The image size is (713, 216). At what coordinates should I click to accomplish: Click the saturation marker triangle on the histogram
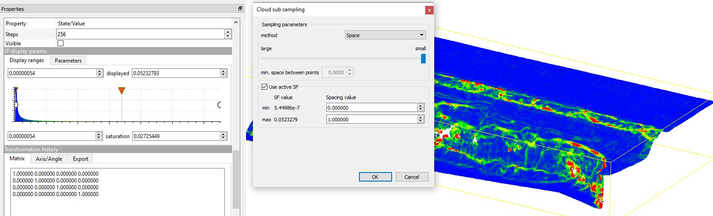coord(121,91)
